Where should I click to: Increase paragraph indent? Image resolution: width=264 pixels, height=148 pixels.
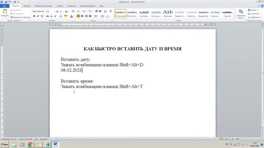point(100,12)
